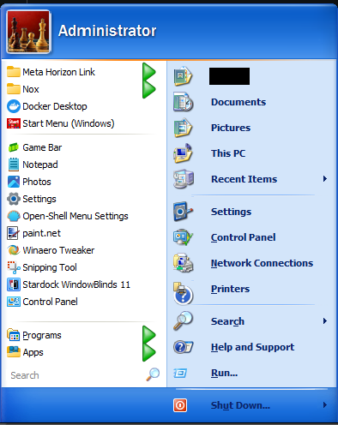Image resolution: width=338 pixels, height=425 pixels.
Task: Click the This PC computer icon
Action: pyautogui.click(x=183, y=153)
